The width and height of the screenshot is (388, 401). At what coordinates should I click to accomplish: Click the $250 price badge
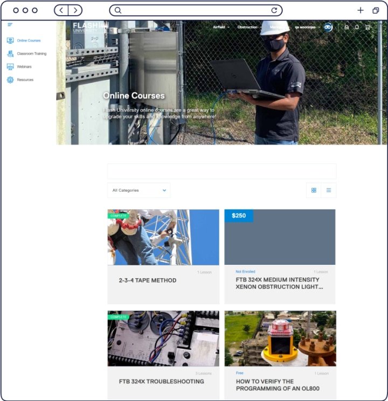coord(239,216)
